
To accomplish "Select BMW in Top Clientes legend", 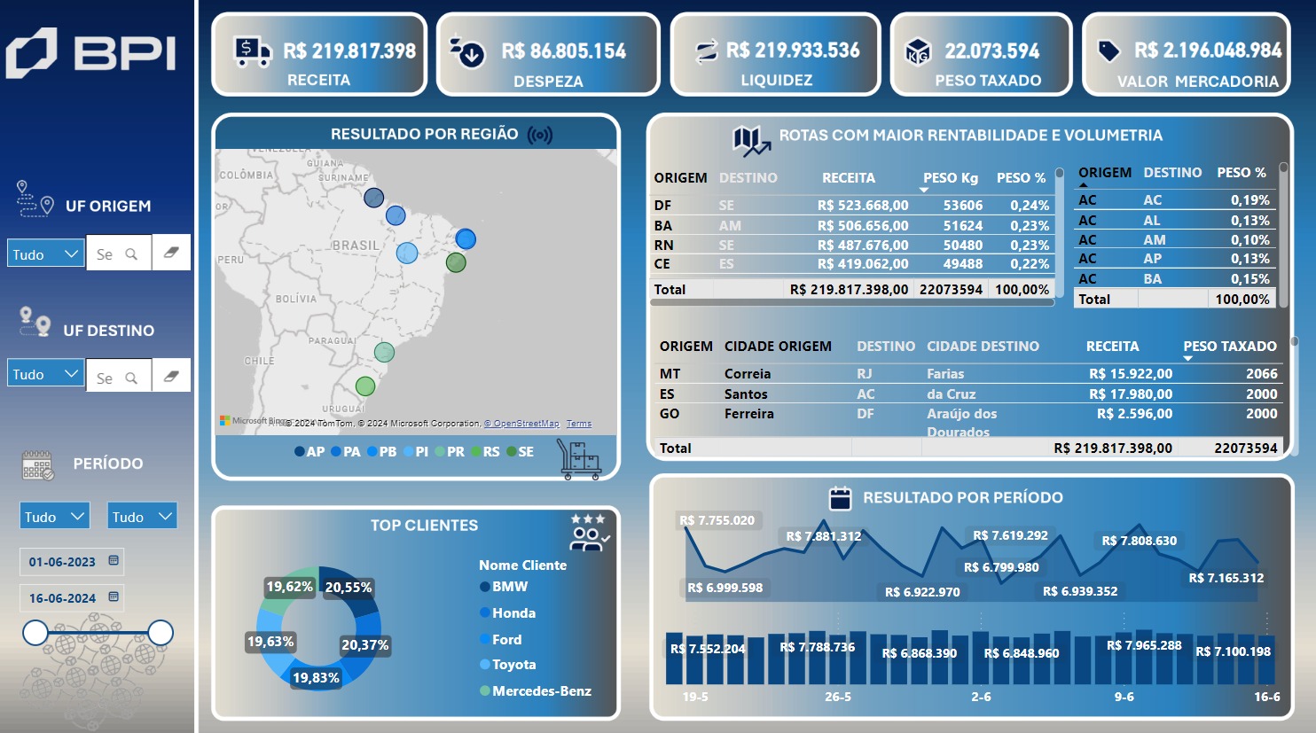I will click(504, 587).
